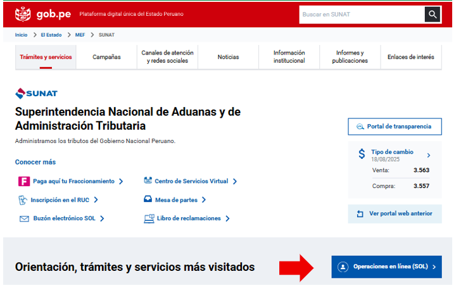The image size is (456, 288).
Task: Open the Centro de Servicios Virtual link
Action: tap(191, 181)
